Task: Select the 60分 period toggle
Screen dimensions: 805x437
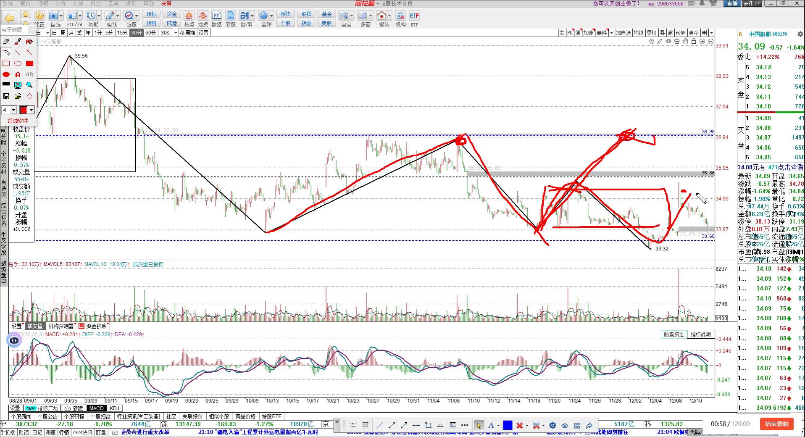Action: point(150,33)
